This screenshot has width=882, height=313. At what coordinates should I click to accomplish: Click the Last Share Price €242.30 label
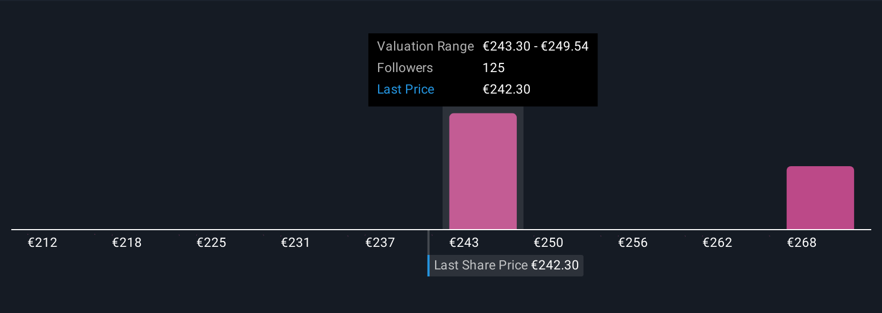pyautogui.click(x=506, y=265)
